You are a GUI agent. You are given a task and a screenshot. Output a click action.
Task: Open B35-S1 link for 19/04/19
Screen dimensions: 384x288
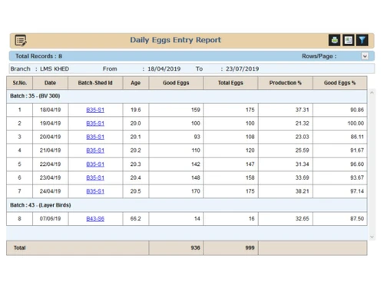pyautogui.click(x=95, y=124)
